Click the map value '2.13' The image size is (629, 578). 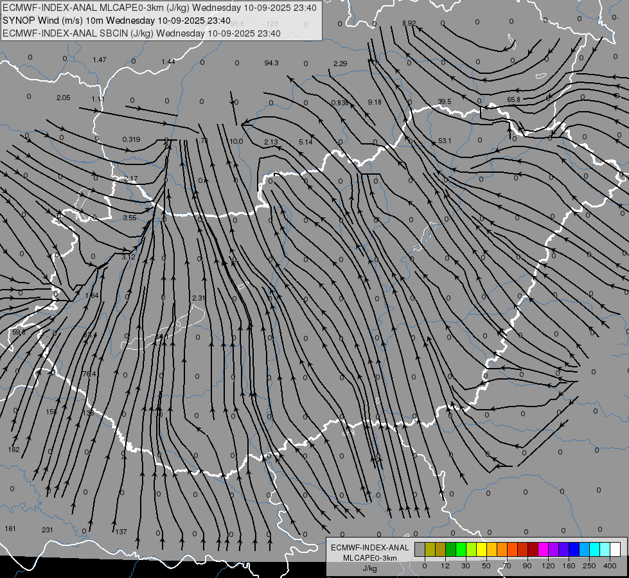click(271, 142)
